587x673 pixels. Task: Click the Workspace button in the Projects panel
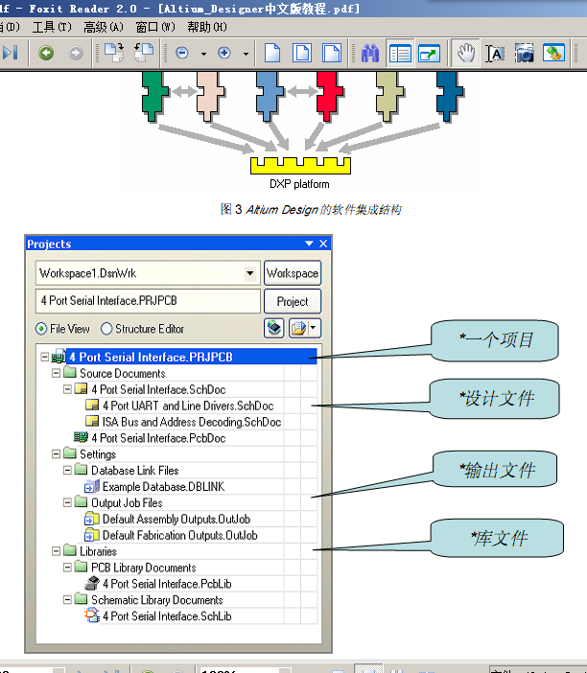tap(293, 273)
